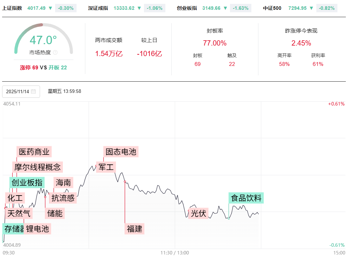The width and height of the screenshot is (349, 259).
Task: Select the 军工 label on the chart
Action: 106,167
